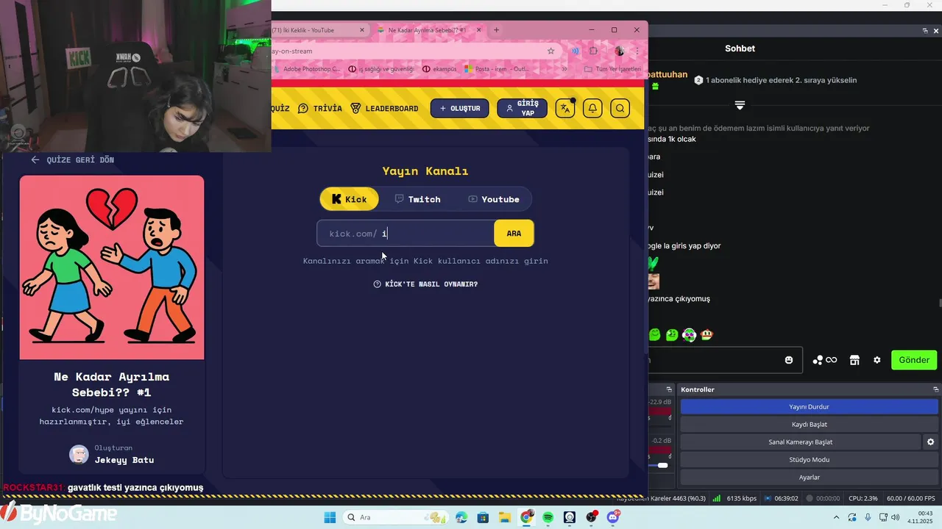Open the Kick'te Nasıl Oynanır help link
Image resolution: width=942 pixels, height=529 pixels.
pyautogui.click(x=425, y=284)
